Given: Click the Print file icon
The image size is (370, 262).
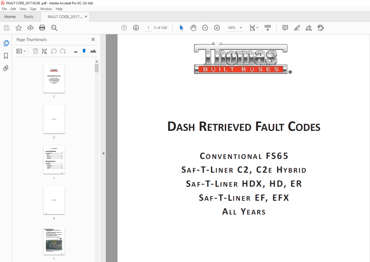Looking at the screenshot, I should click(42, 28).
